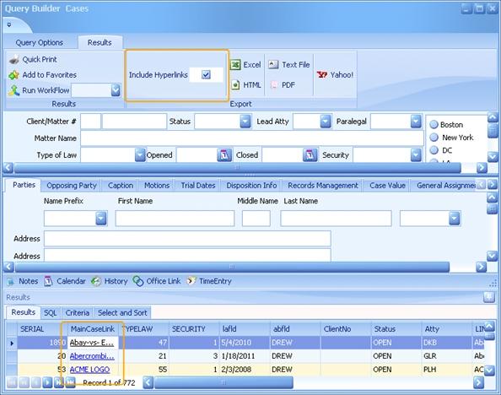Switch to the Query Options tab
This screenshot has height=395, width=501.
[40, 42]
